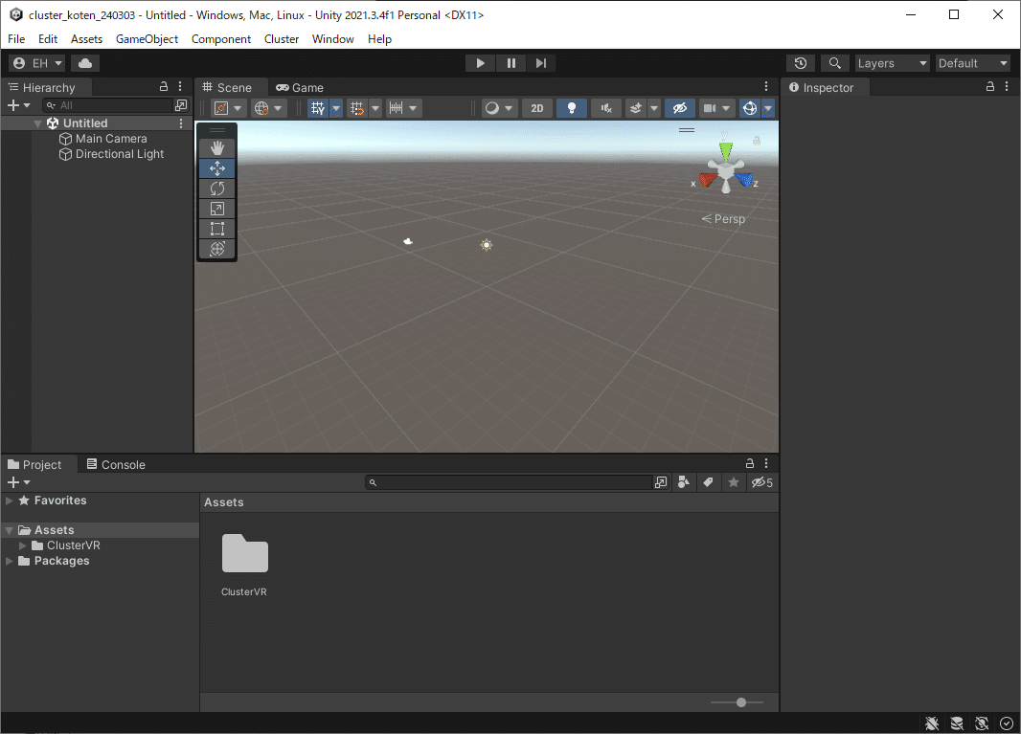The image size is (1021, 734).
Task: Open scene camera settings icon
Action: [x=717, y=108]
